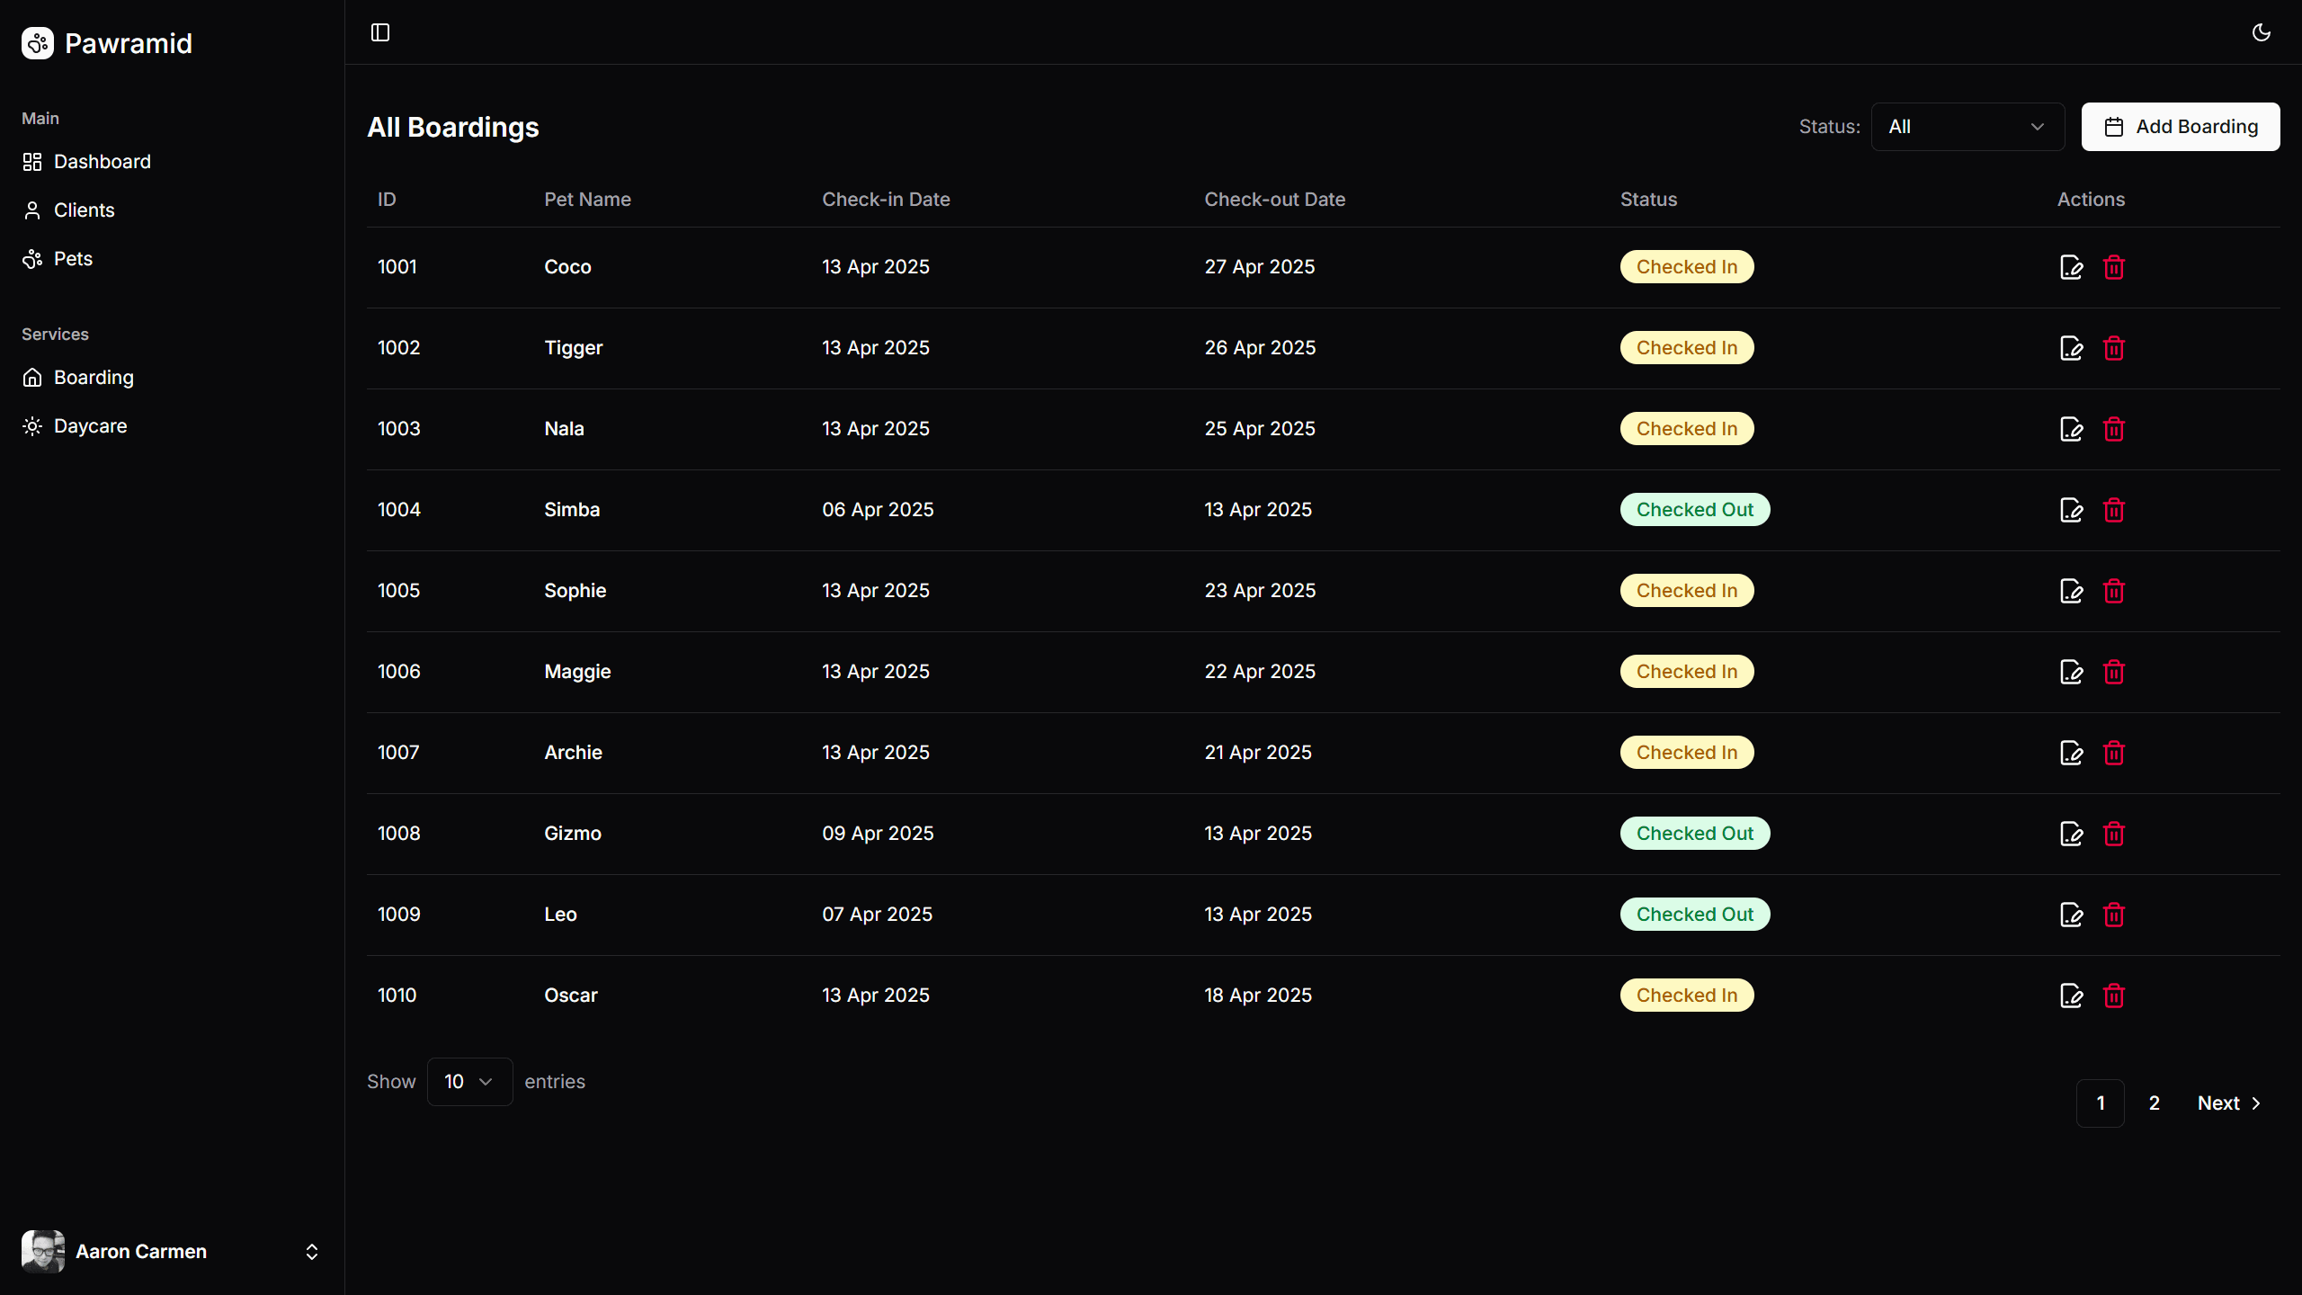The height and width of the screenshot is (1295, 2302).
Task: Edit Tigger's boarding record
Action: (2071, 348)
